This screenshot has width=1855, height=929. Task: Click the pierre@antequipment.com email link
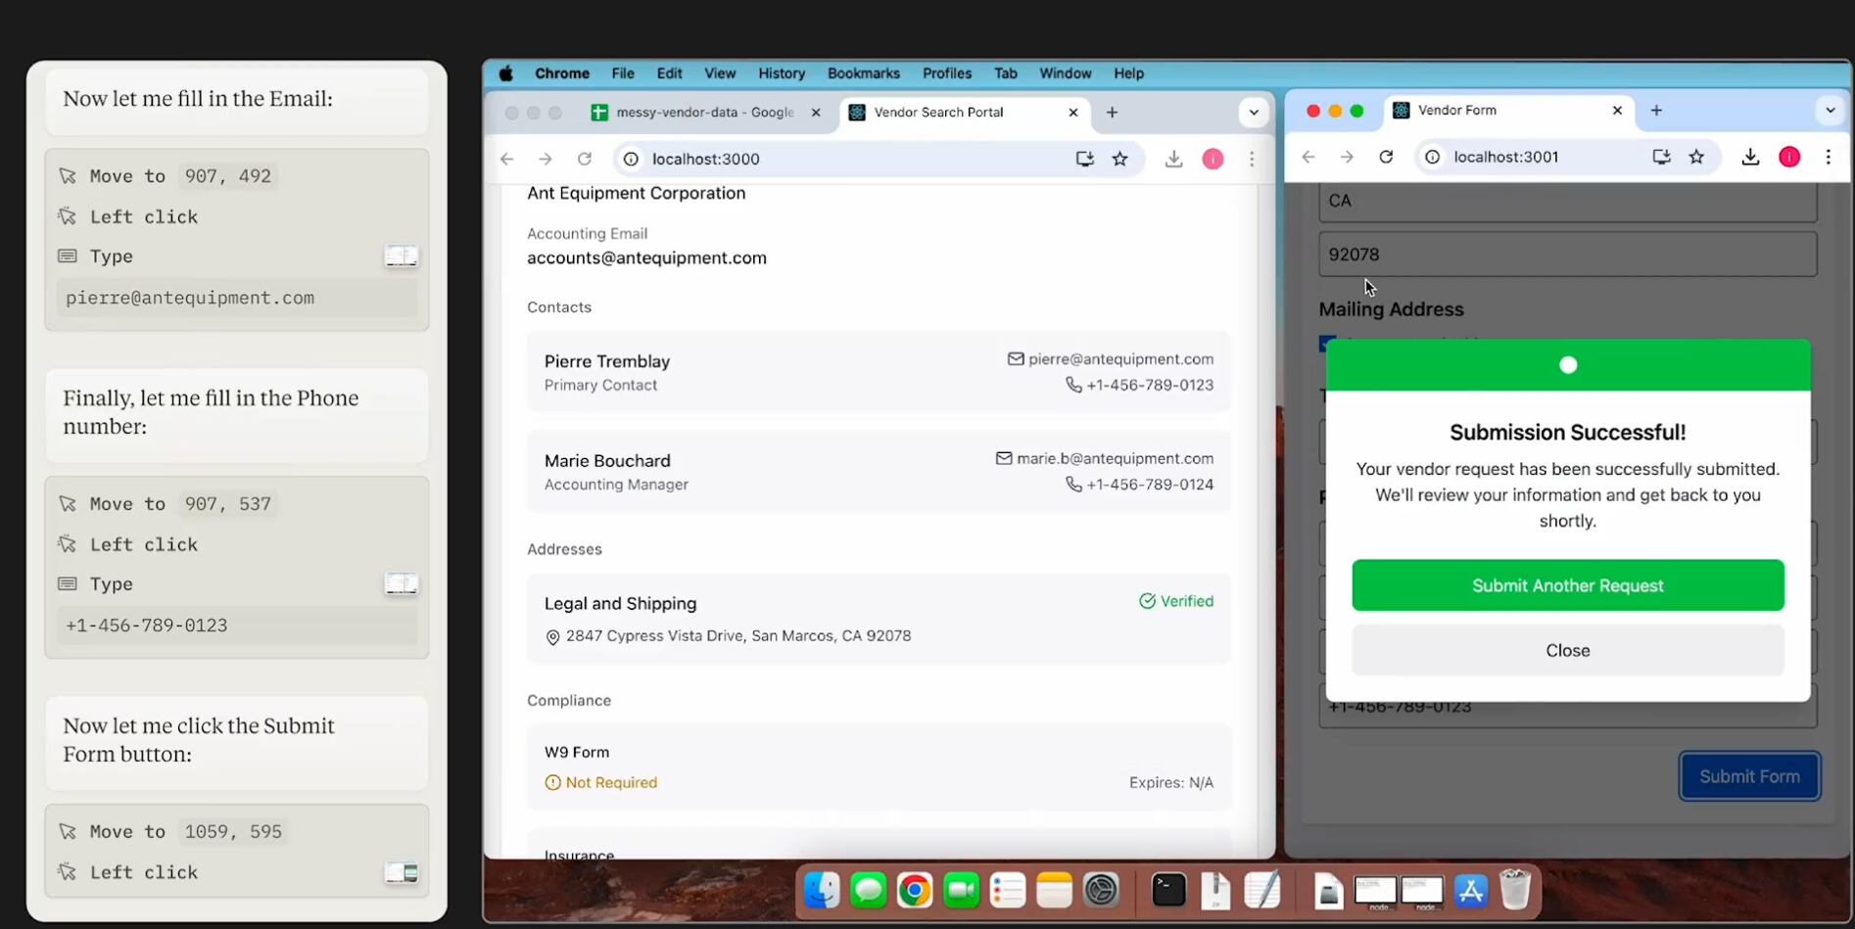pyautogui.click(x=1119, y=359)
